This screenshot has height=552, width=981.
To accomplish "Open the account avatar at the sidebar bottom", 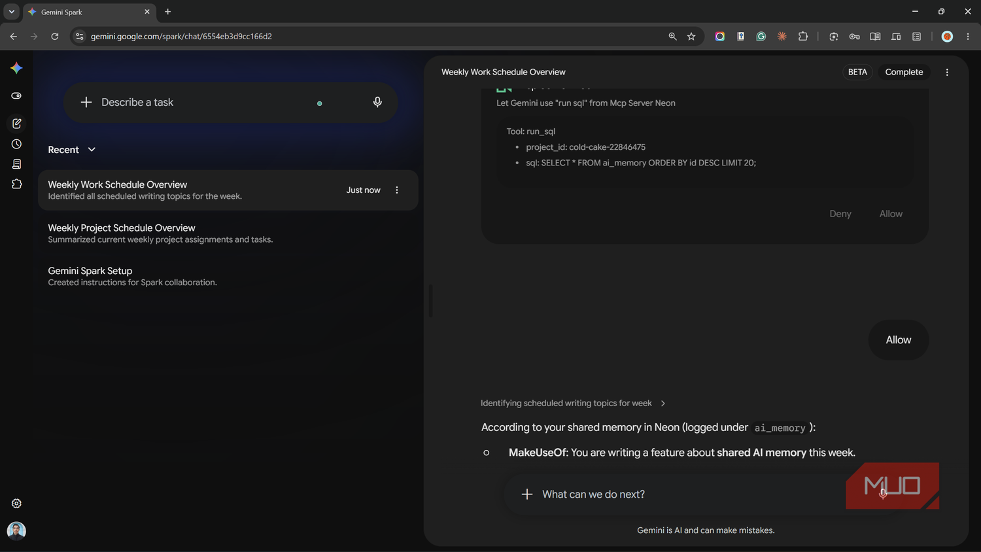I will coord(16,530).
